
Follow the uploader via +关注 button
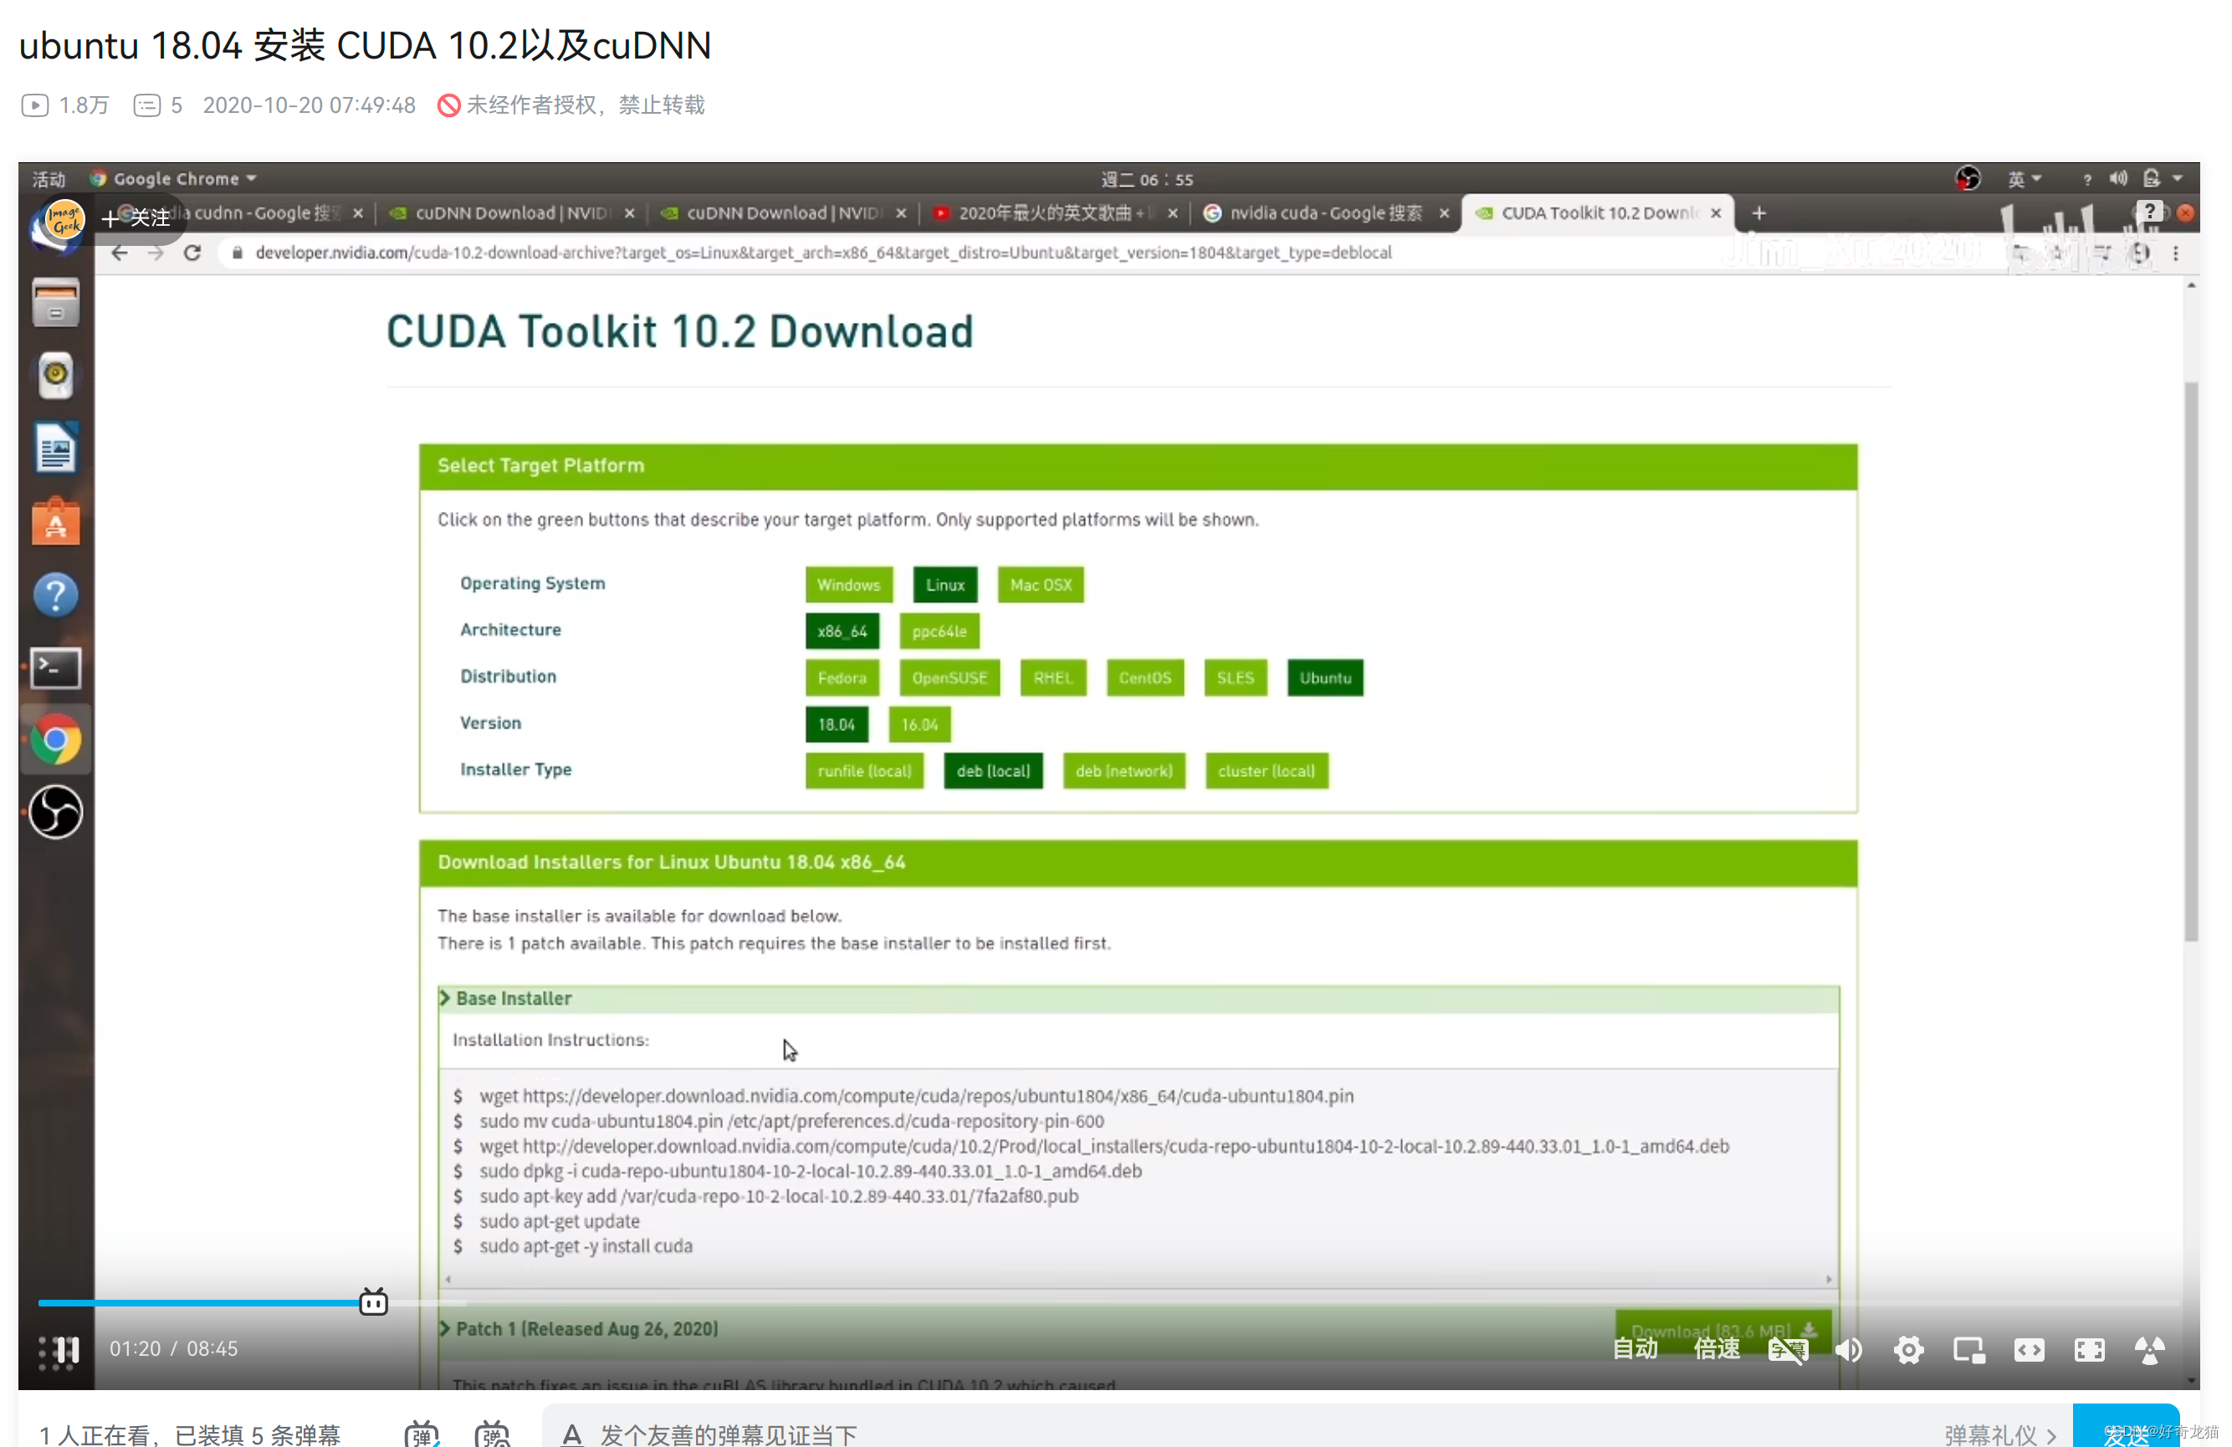pyautogui.click(x=136, y=217)
